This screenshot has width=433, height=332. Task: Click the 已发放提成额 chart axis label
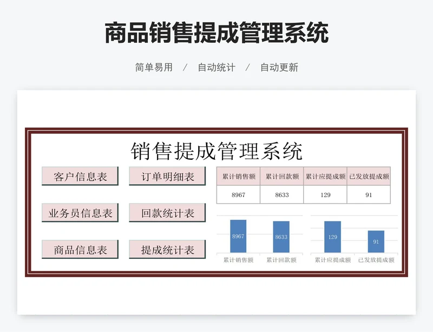tap(376, 260)
